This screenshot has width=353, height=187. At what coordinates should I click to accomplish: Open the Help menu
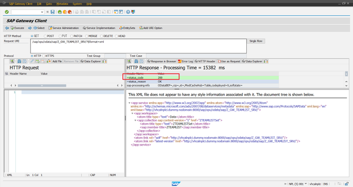click(89, 4)
